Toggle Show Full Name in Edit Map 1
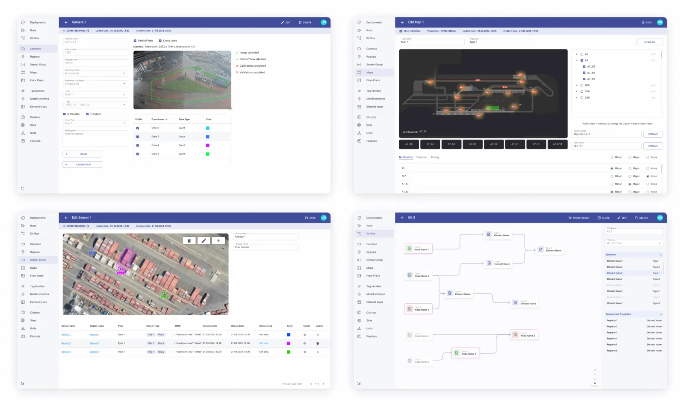Viewport: 684px width, 408px height. click(x=401, y=31)
